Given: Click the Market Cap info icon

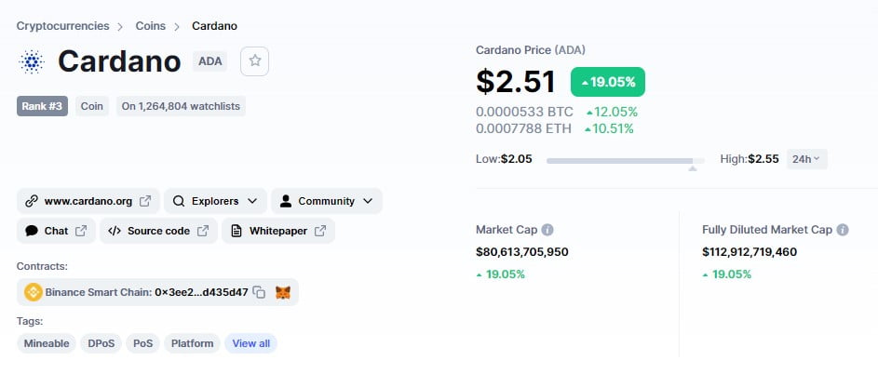Looking at the screenshot, I should 547,229.
